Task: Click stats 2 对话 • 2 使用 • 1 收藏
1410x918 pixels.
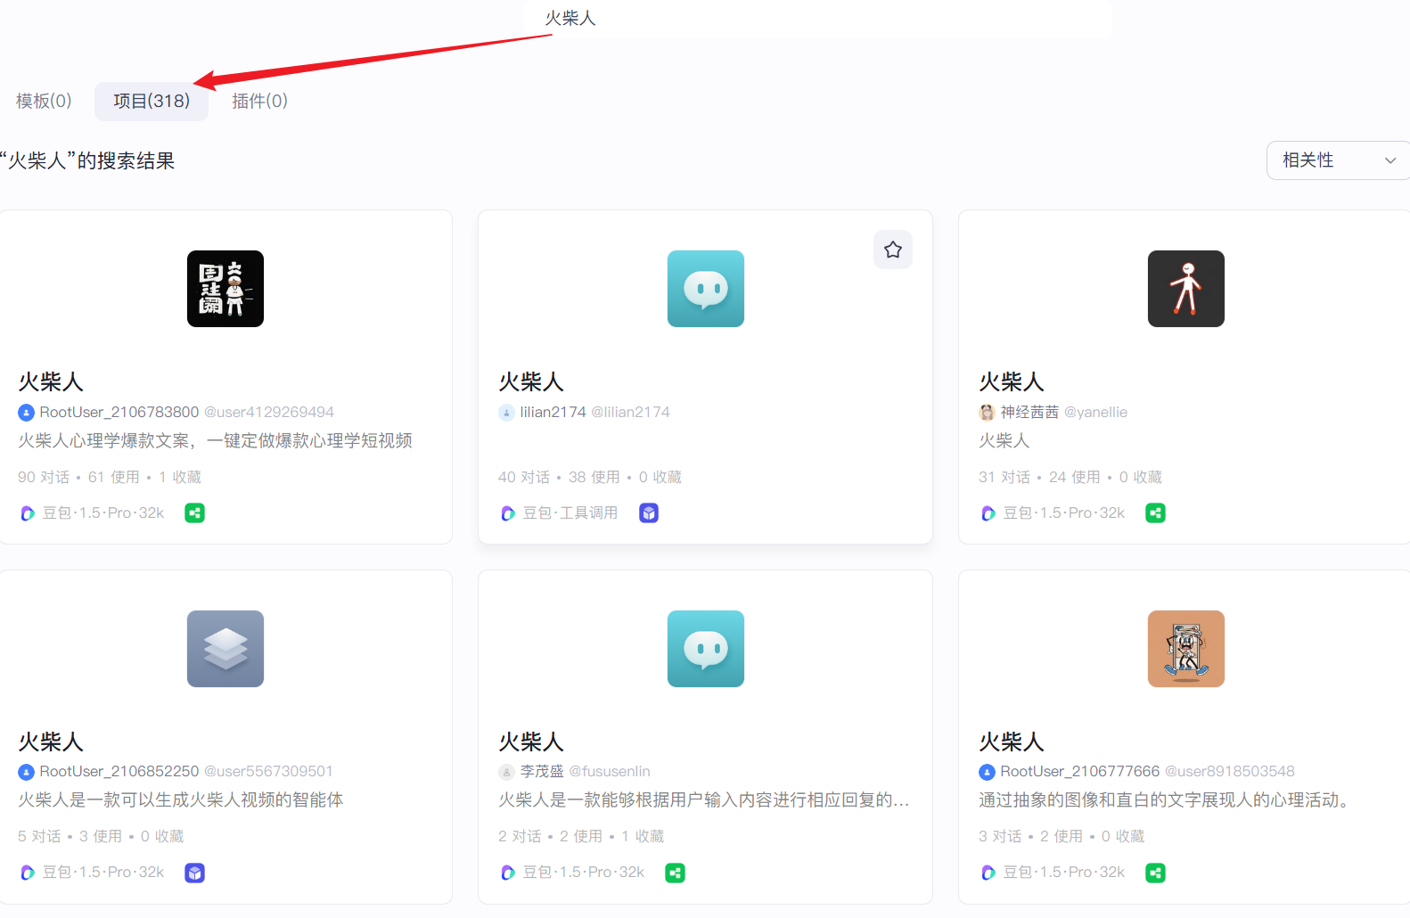Action: pos(580,836)
